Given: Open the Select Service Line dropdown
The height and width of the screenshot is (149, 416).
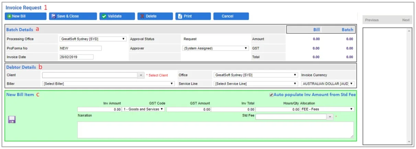Looking at the screenshot, I should (x=256, y=84).
